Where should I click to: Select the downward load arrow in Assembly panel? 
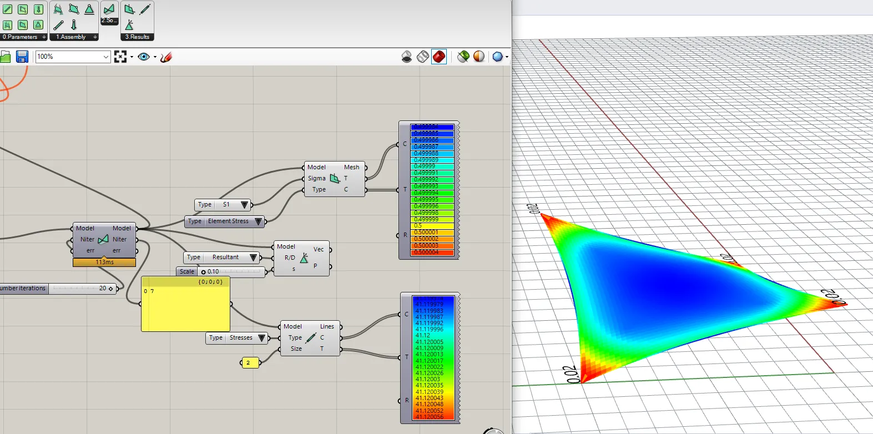(74, 25)
